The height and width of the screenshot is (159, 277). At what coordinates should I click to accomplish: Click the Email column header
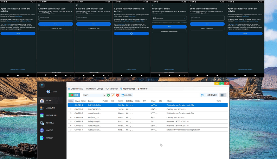(x=153, y=101)
